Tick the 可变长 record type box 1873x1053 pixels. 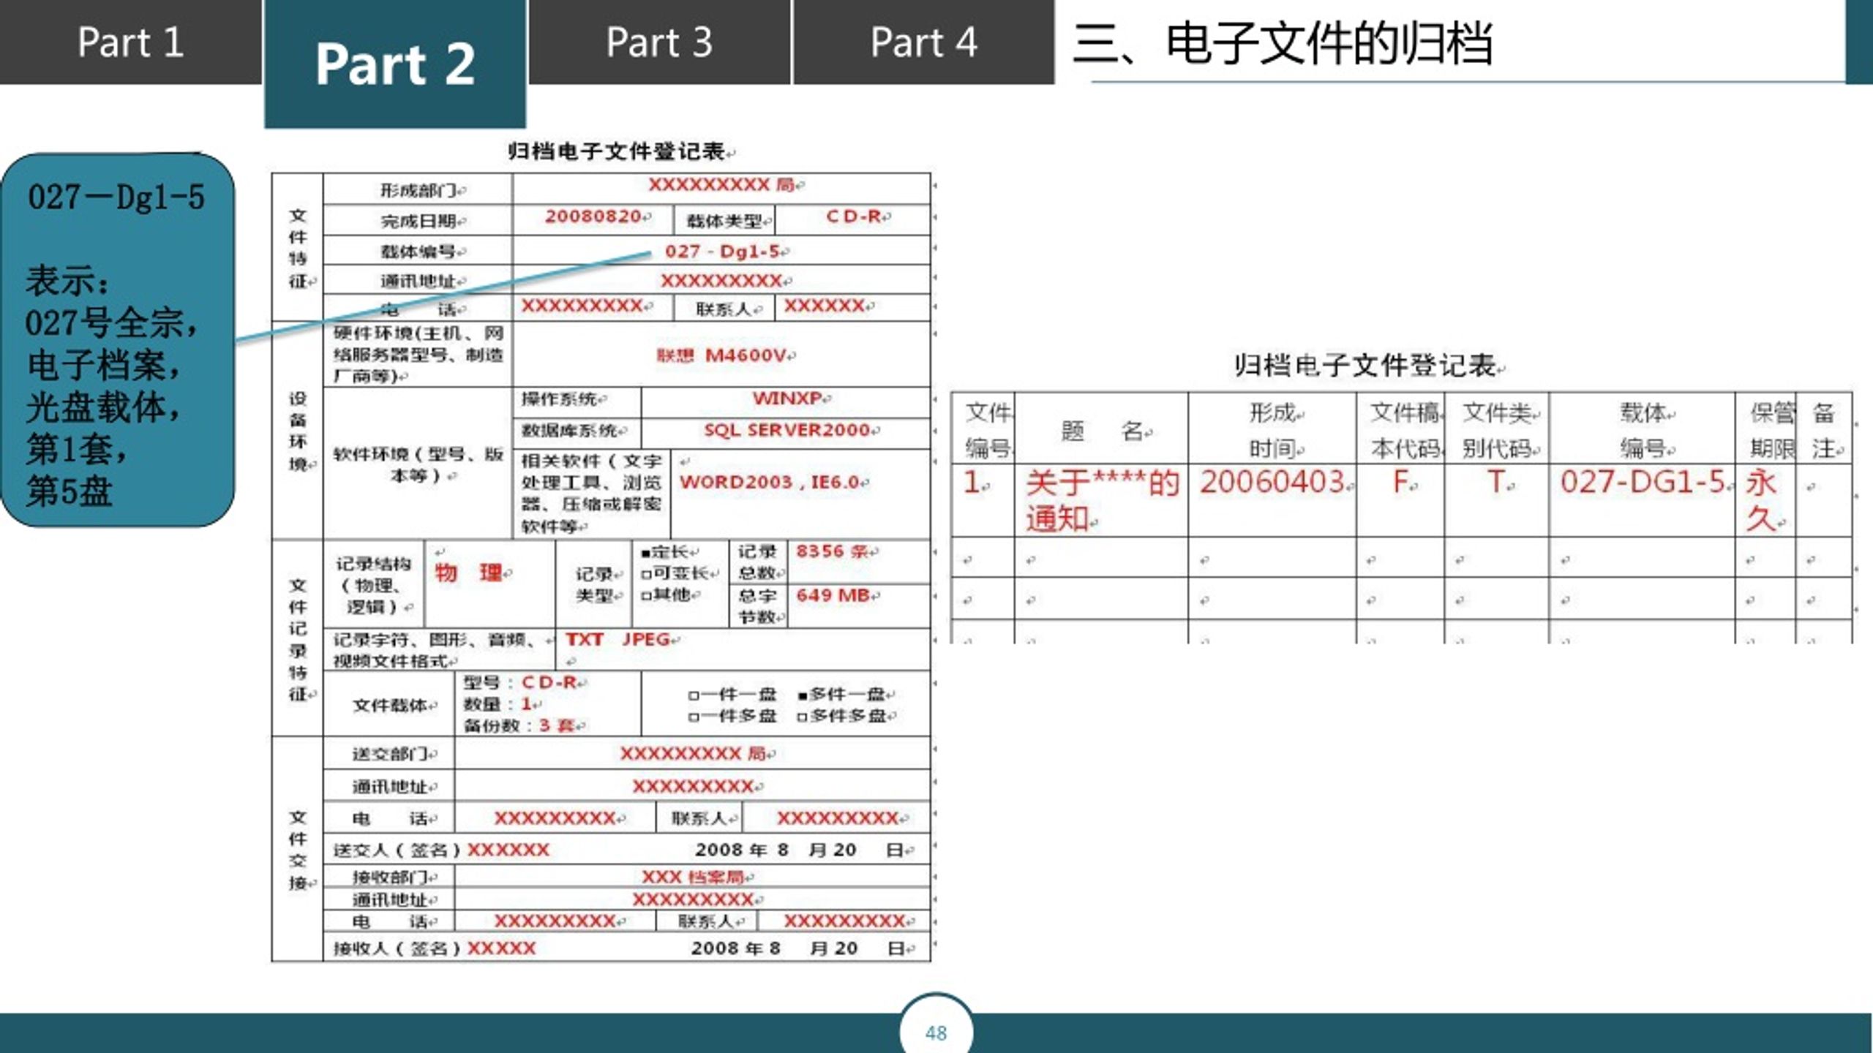click(x=645, y=574)
